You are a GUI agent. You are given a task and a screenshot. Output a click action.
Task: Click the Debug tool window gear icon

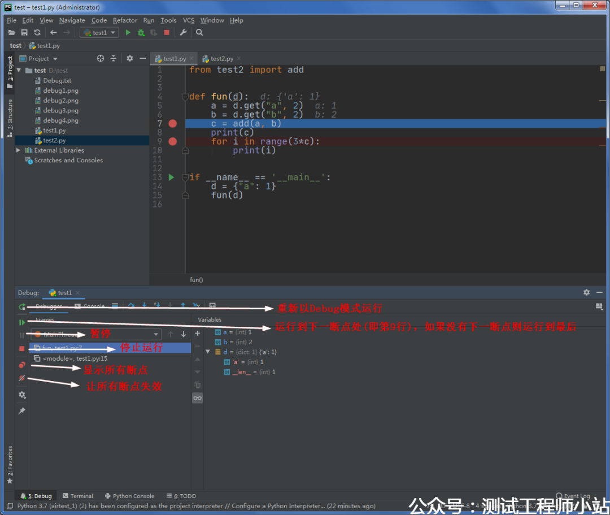pyautogui.click(x=586, y=292)
